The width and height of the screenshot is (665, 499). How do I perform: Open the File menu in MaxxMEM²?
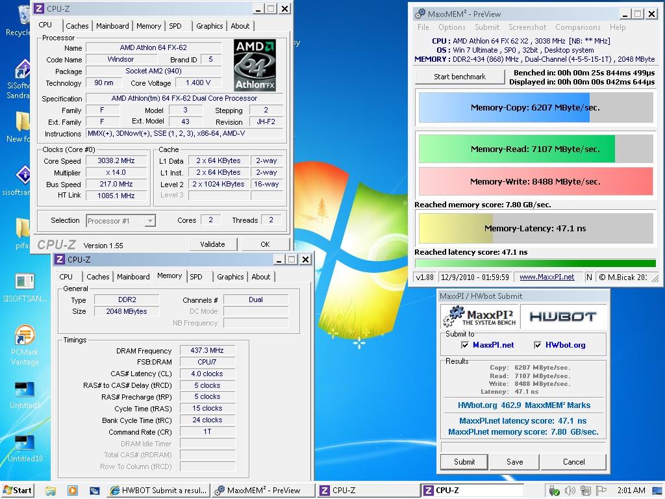[423, 27]
